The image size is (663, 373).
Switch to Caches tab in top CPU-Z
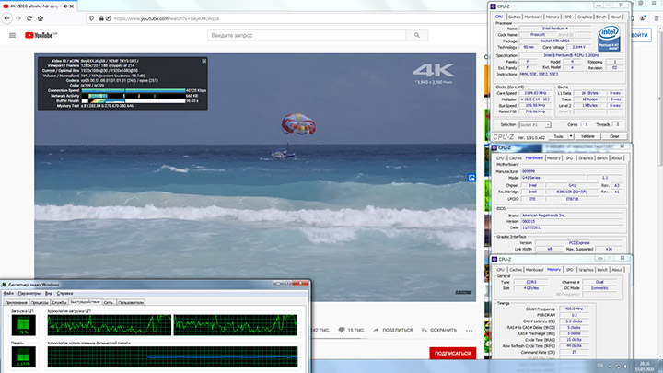[514, 17]
